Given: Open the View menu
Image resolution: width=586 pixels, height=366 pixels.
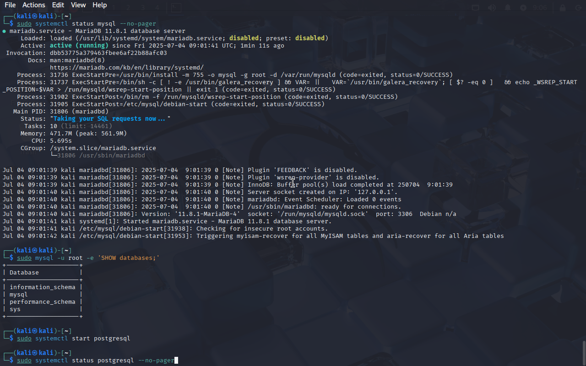Looking at the screenshot, I should click(x=78, y=5).
